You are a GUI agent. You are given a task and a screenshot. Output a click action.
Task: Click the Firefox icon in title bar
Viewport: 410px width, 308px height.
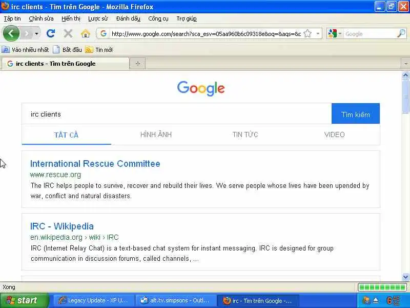[x=5, y=6]
